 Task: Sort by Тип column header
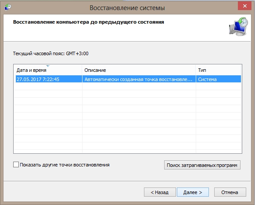pos(218,70)
